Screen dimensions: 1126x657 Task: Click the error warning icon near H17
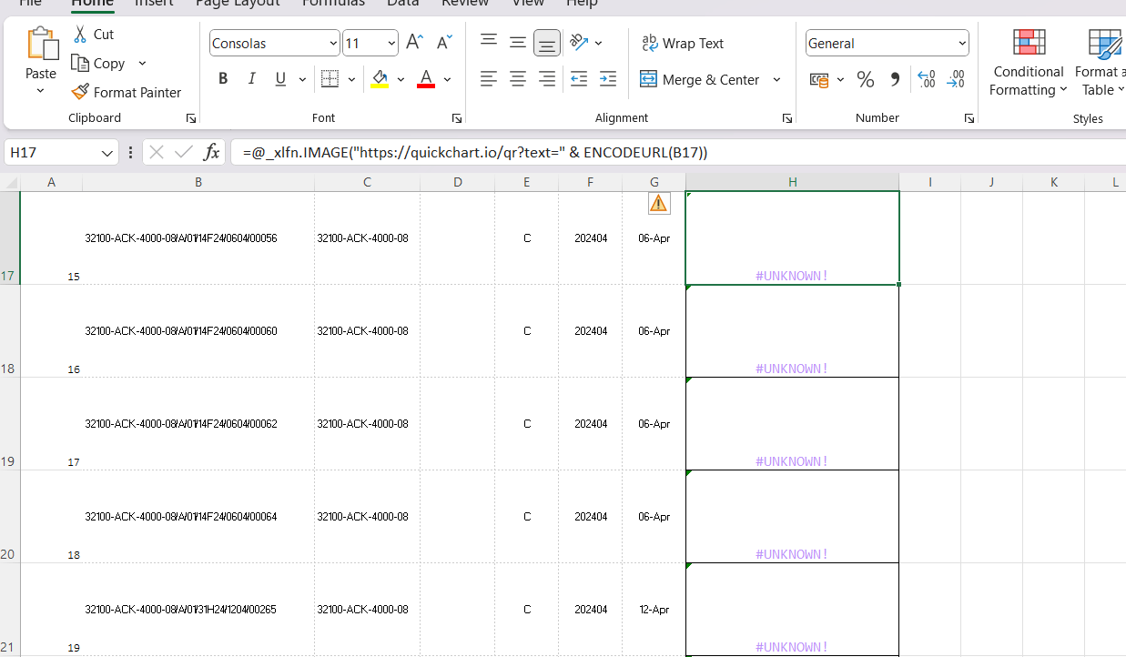pos(659,203)
